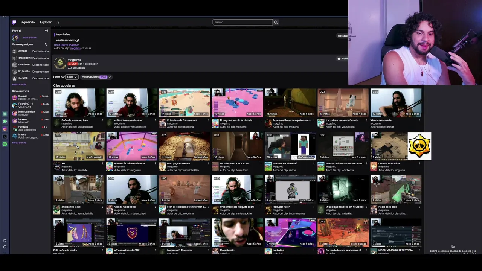Image resolution: width=482 pixels, height=271 pixels.
Task: Open followed channel ricard0v6
Action: 30,65
